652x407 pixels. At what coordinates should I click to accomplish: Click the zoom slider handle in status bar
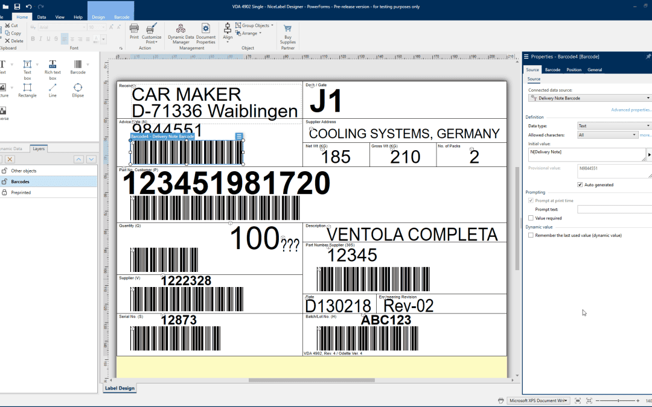(618, 401)
